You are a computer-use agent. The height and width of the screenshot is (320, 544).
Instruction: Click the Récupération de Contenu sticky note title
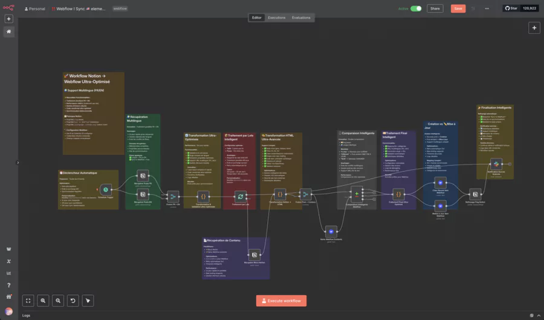tap(222, 240)
